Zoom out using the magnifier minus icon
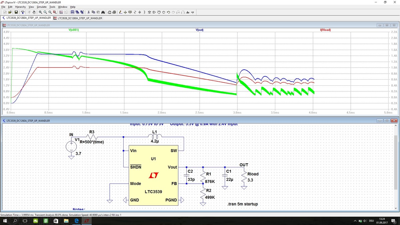Image resolution: width=400 pixels, height=225 pixels. point(50,12)
